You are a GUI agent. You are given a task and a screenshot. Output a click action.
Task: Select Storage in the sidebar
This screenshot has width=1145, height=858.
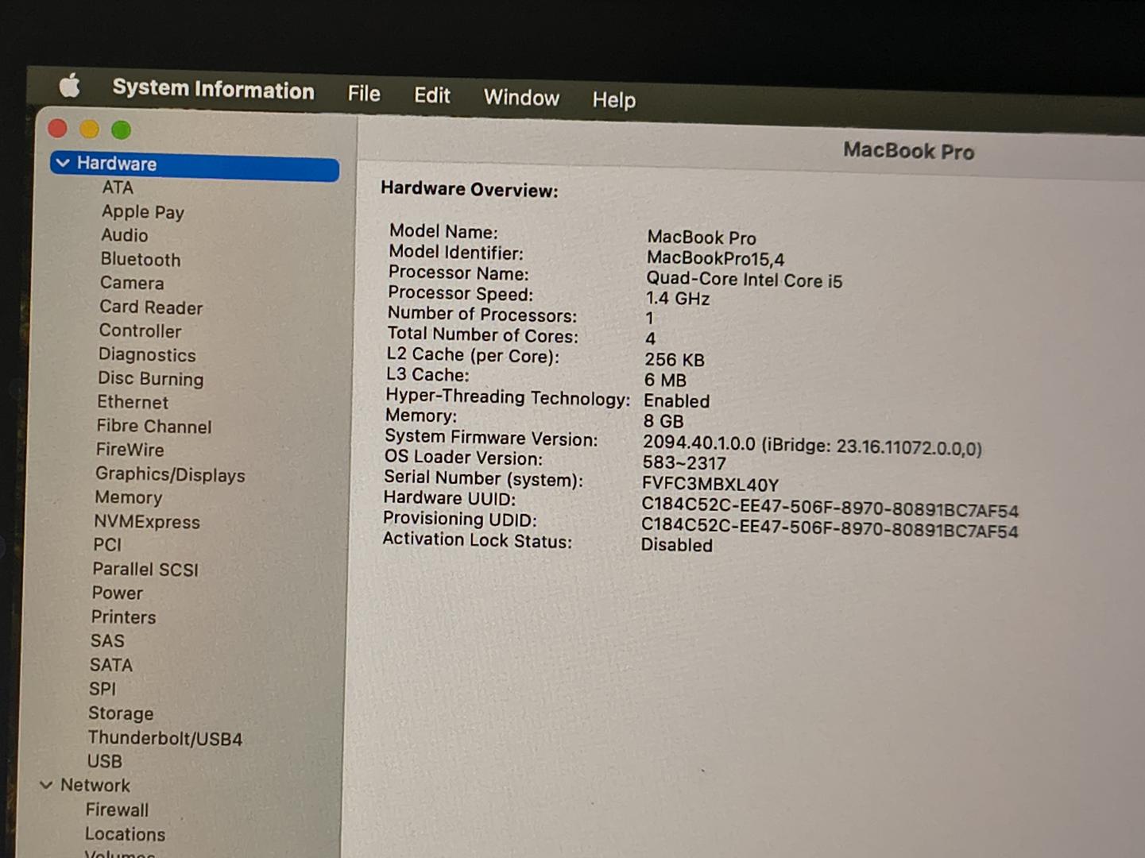121,713
